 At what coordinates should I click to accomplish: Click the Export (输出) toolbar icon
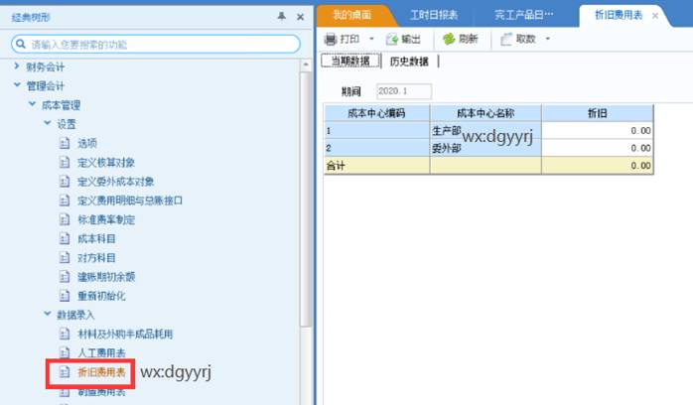(392, 39)
